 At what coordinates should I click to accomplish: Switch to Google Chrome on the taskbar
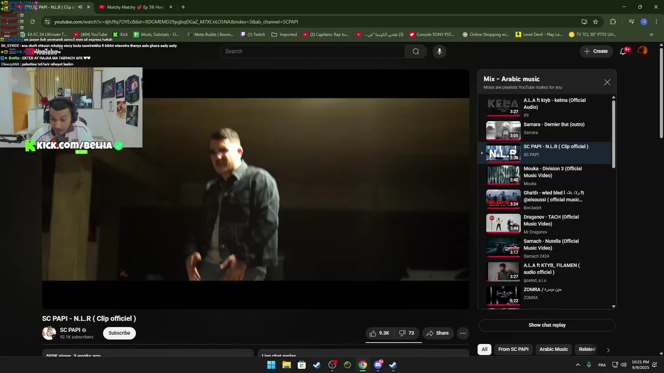[x=363, y=365]
